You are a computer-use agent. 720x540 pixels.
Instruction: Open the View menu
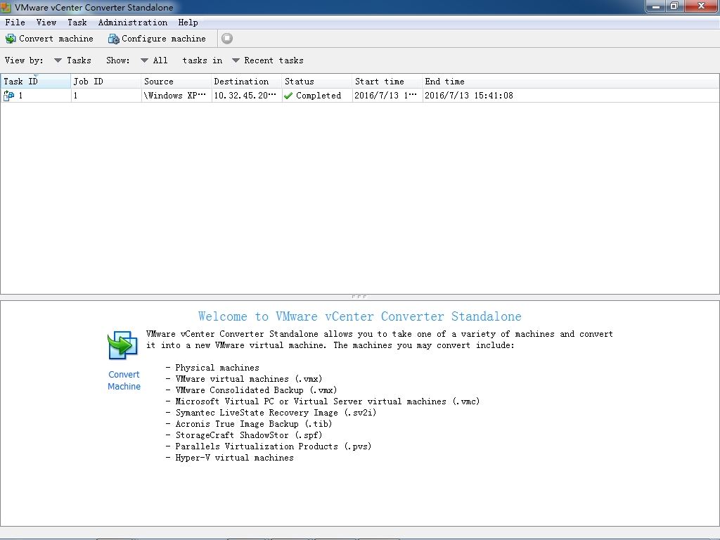click(46, 22)
